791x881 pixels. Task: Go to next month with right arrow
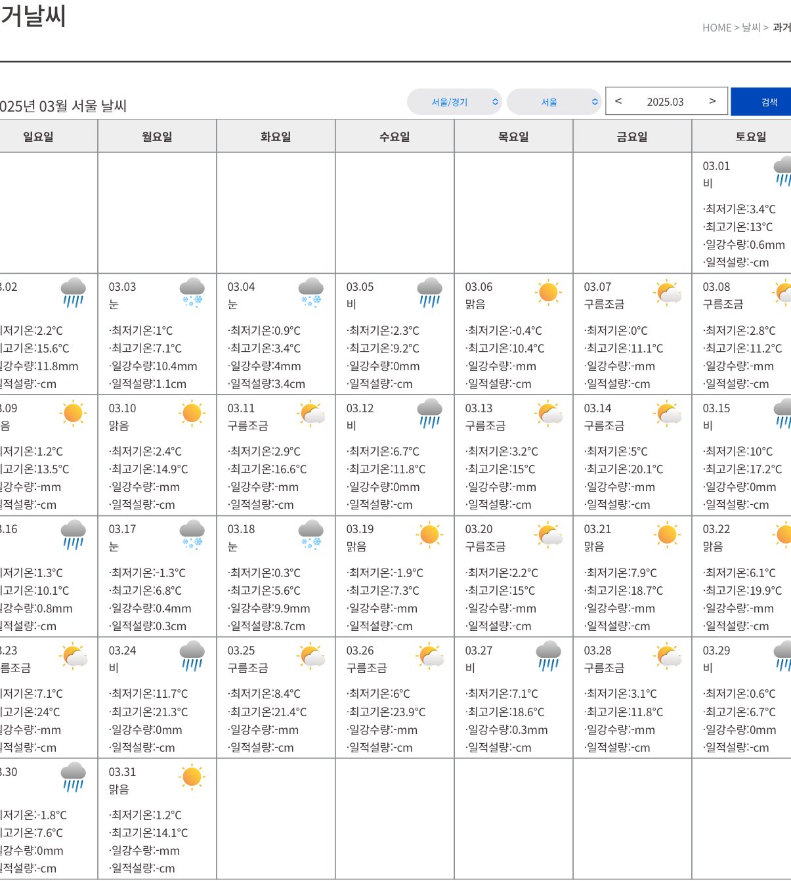[712, 101]
